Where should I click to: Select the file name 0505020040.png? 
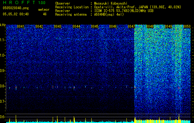pos(16,8)
